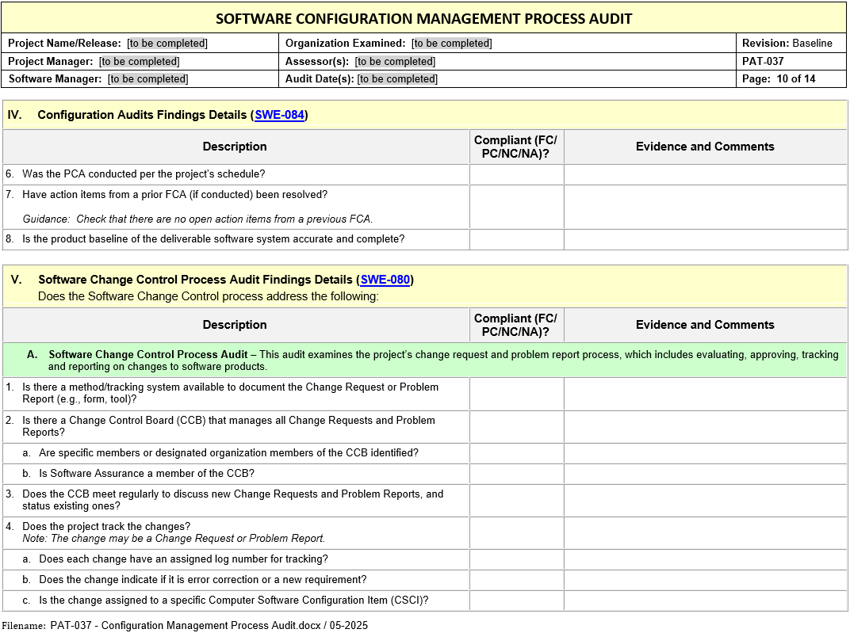The image size is (850, 633).
Task: Click Evidence cell for Software Assurance CCB membership
Action: click(705, 474)
